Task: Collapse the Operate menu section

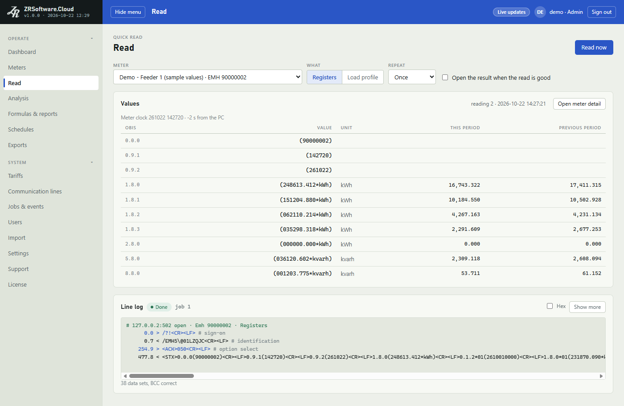Action: tap(51, 38)
